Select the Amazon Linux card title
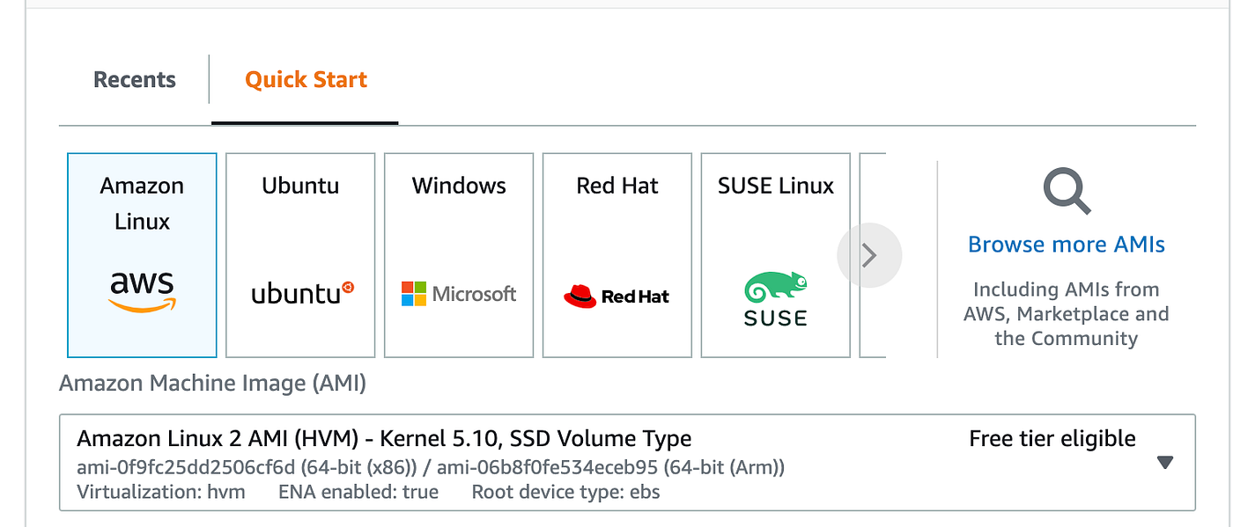Viewport: 1233px width, 527px height. (x=142, y=203)
